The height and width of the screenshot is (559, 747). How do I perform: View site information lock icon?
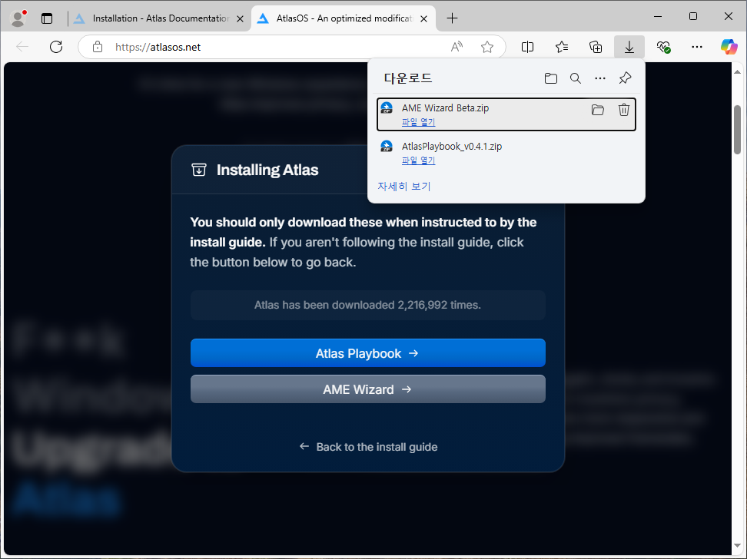coord(98,47)
